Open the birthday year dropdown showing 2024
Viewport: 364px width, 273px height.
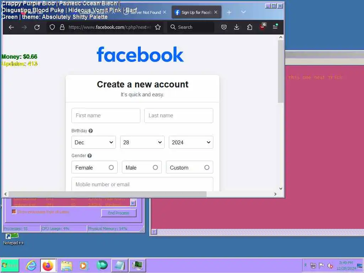click(x=191, y=142)
